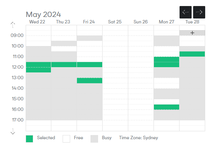This screenshot has height=146, width=215.
Task: Deselect the green slot on Tue 28
Action: pyautogui.click(x=192, y=54)
